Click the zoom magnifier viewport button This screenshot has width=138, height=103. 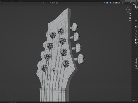coord(130,13)
